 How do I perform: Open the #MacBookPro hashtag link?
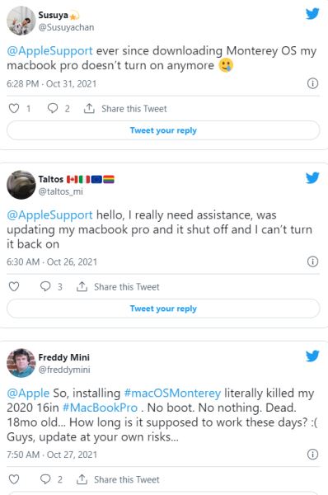100,408
